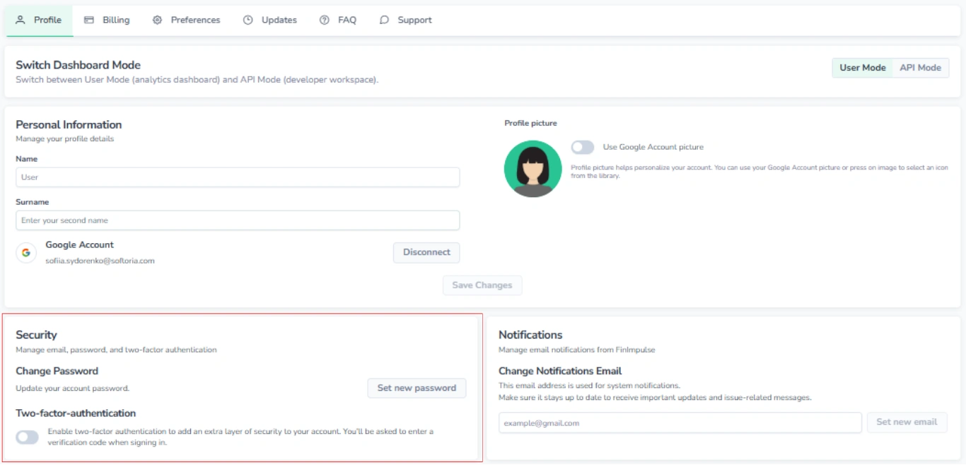
Task: Click the notifications email input field
Action: tap(679, 422)
